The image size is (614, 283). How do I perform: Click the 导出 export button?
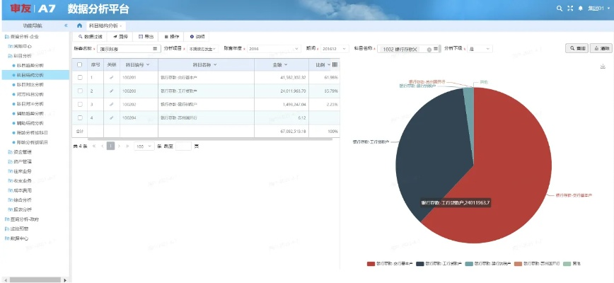[x=146, y=36]
